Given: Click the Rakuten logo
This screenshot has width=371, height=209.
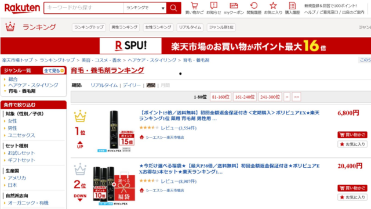Looking at the screenshot, I should (x=22, y=8).
